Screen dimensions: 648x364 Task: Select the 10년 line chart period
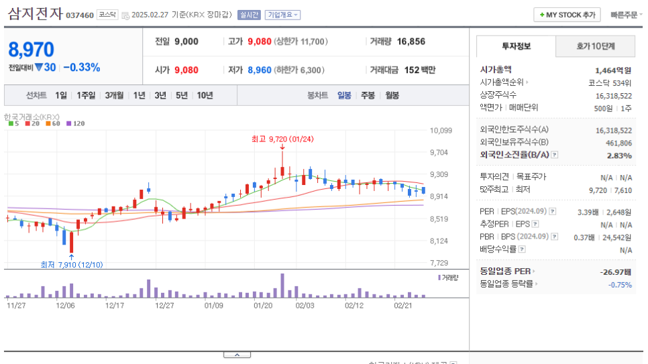pyautogui.click(x=205, y=95)
